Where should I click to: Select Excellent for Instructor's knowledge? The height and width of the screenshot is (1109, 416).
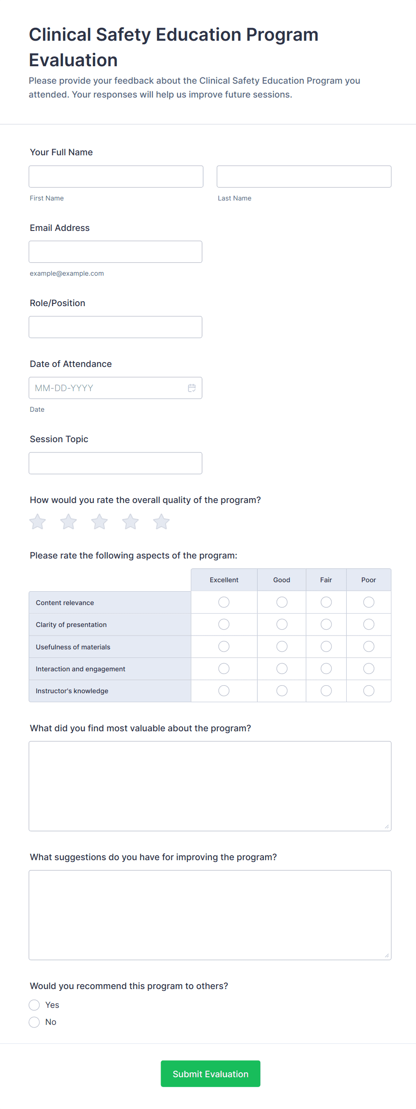[x=224, y=691]
